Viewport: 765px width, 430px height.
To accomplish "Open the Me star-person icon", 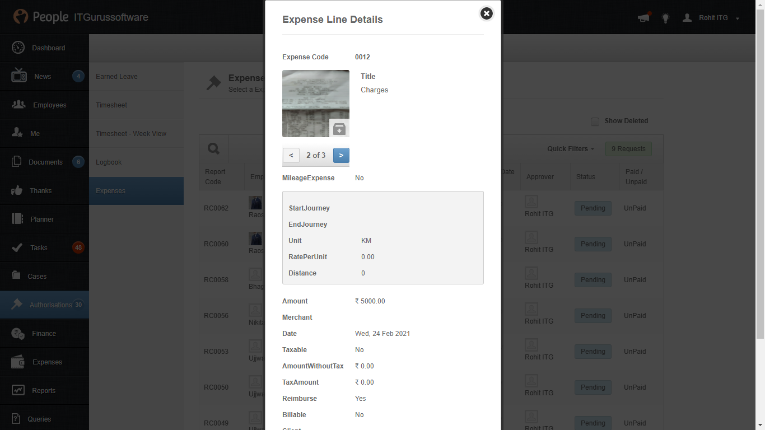I will [18, 133].
